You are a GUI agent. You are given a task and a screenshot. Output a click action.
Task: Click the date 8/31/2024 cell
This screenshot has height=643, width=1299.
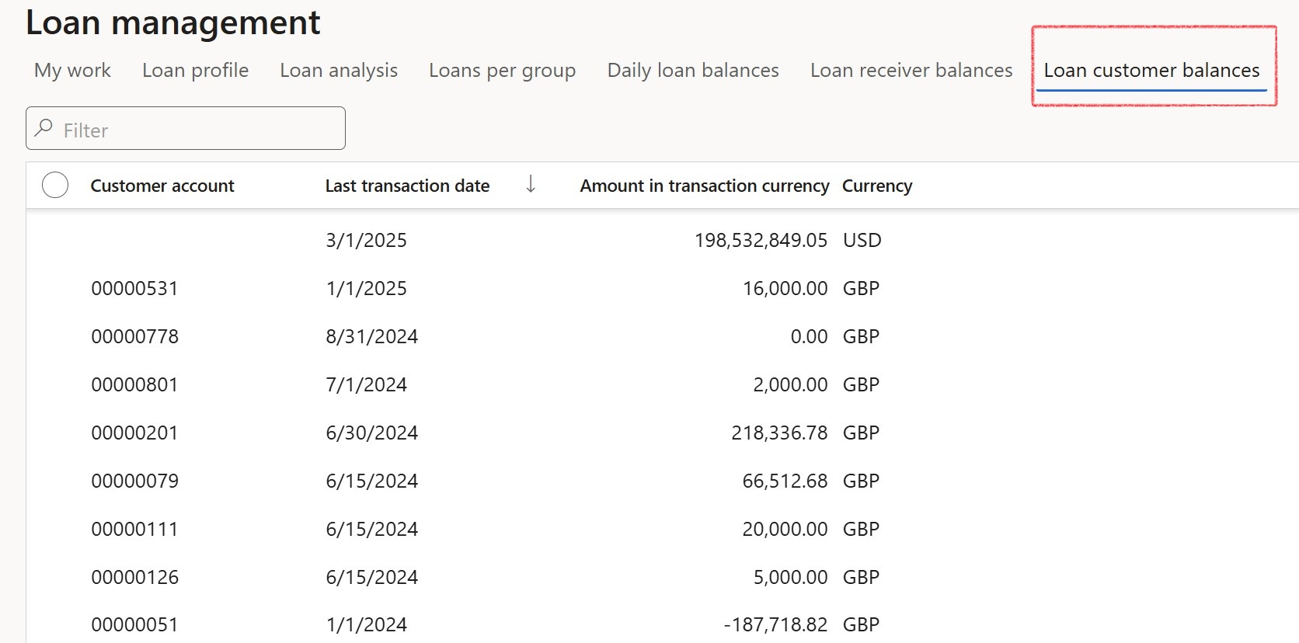371,336
